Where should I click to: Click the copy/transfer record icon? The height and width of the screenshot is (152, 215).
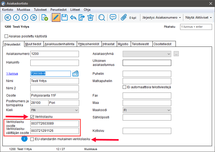82,17
